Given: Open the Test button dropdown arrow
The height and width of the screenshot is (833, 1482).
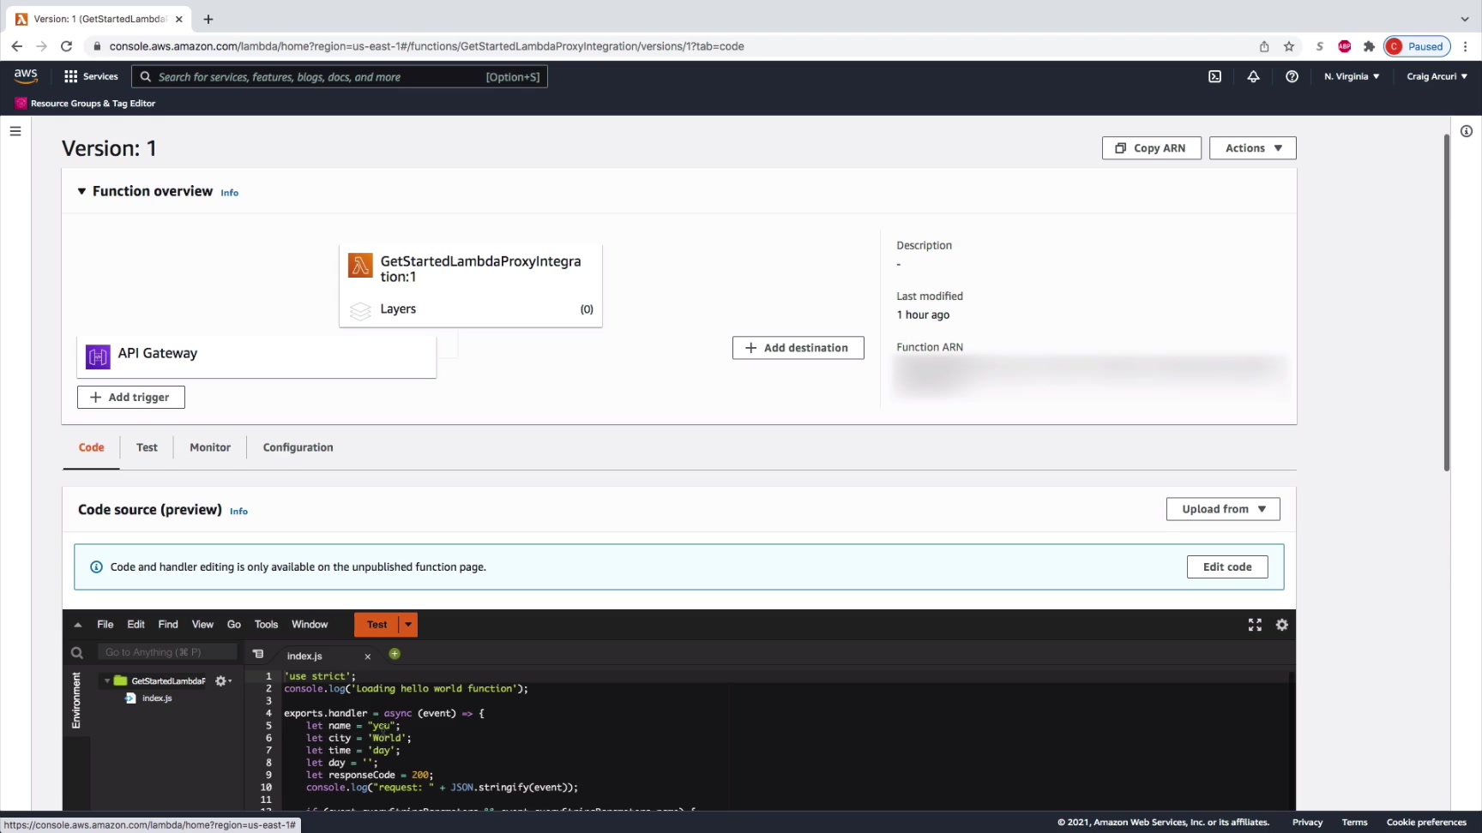Looking at the screenshot, I should pyautogui.click(x=408, y=625).
